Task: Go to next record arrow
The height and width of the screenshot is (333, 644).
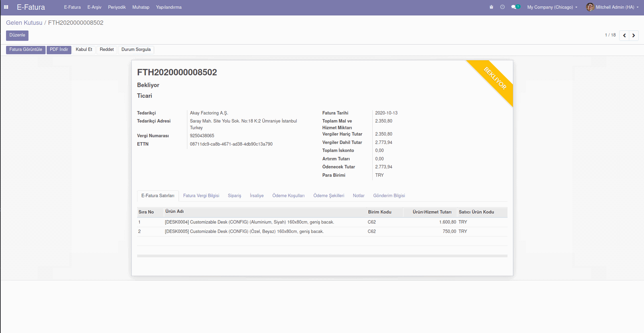Action: pos(634,36)
